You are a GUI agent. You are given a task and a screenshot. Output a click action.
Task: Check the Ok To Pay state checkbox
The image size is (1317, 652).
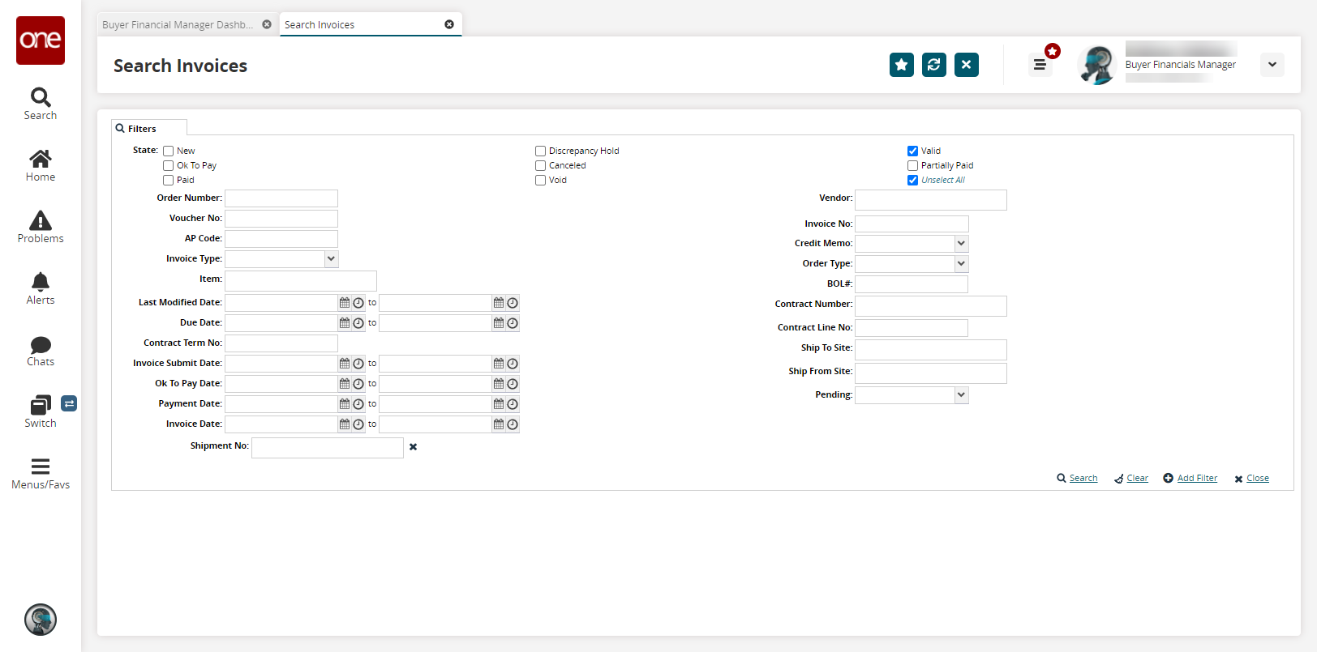point(169,166)
